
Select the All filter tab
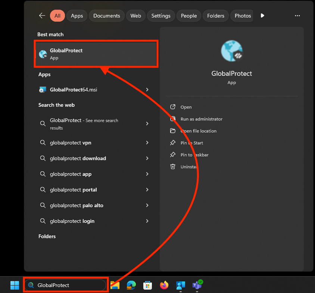57,16
